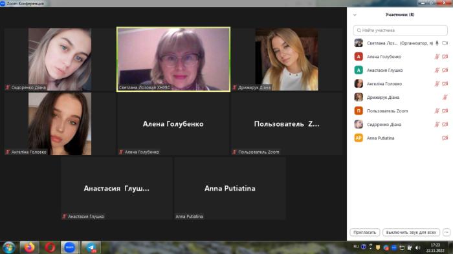Screen dimensions: 453x254
Task: Click muted mic icon on Дрижирук Діана tile label
Action: click(234, 87)
